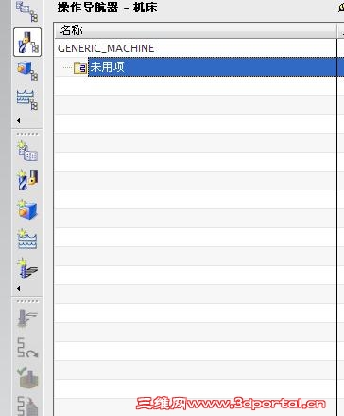Switch to Geometry view icon

coord(27,71)
